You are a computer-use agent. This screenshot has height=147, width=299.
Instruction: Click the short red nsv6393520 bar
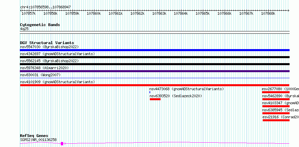[155, 99]
